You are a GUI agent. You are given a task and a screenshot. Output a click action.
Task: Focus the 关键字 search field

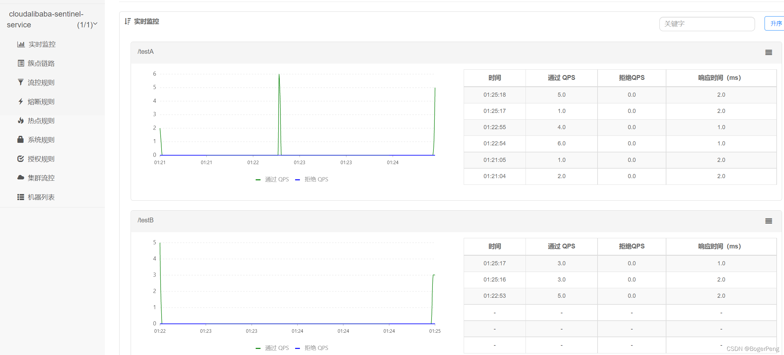pyautogui.click(x=707, y=24)
